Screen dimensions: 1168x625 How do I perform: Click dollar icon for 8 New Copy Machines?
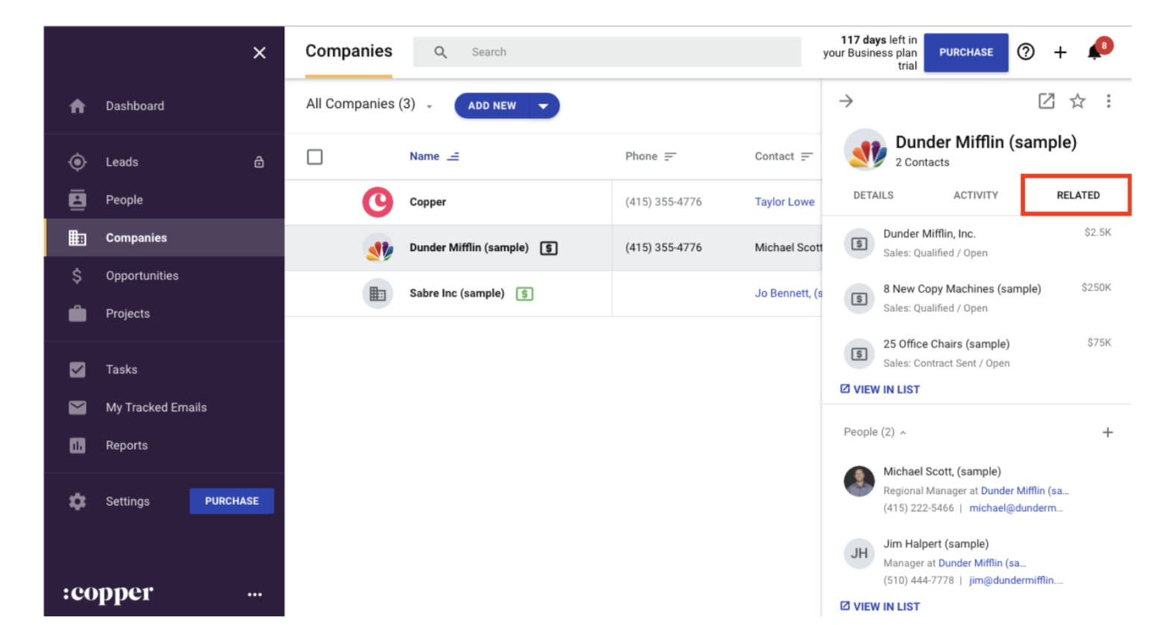click(859, 299)
